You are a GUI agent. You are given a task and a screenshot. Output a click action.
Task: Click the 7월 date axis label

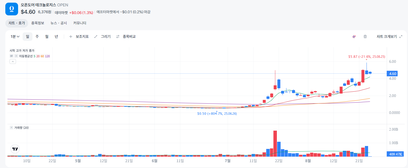tap(227, 161)
